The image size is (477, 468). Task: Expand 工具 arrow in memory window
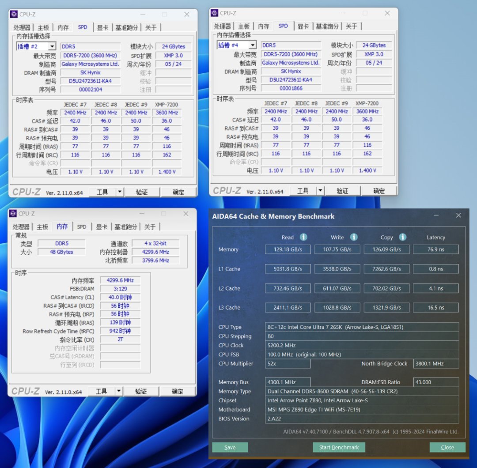coord(119,391)
